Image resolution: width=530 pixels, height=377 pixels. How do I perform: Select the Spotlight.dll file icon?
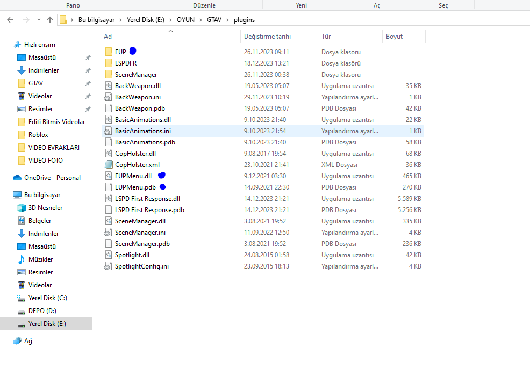(109, 255)
